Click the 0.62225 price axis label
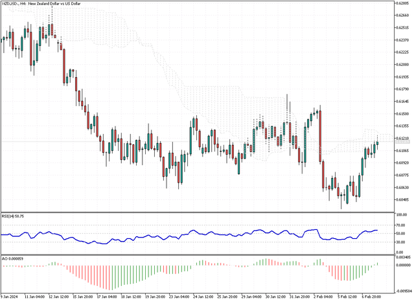 (x=402, y=52)
